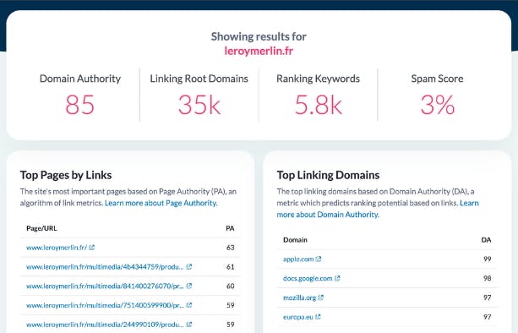Click the leroymerlin.fr domain name heading
The height and width of the screenshot is (333, 518).
259,51
